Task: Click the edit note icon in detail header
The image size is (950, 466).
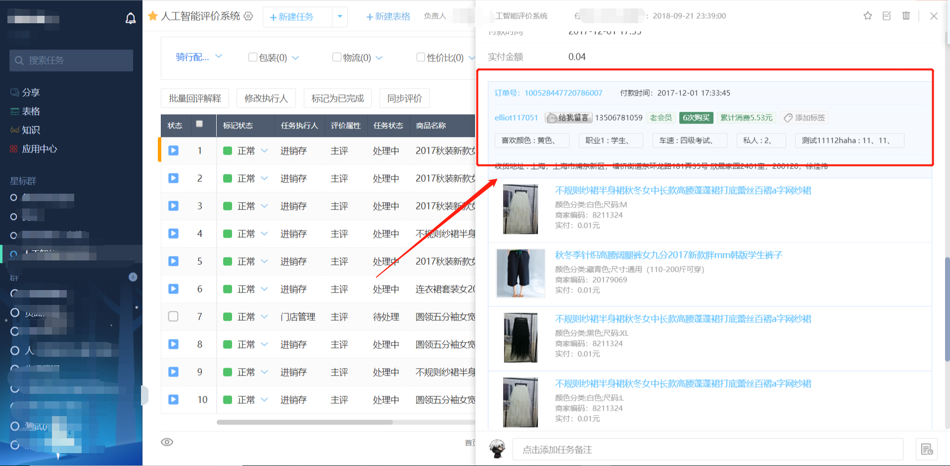Action: (x=887, y=16)
